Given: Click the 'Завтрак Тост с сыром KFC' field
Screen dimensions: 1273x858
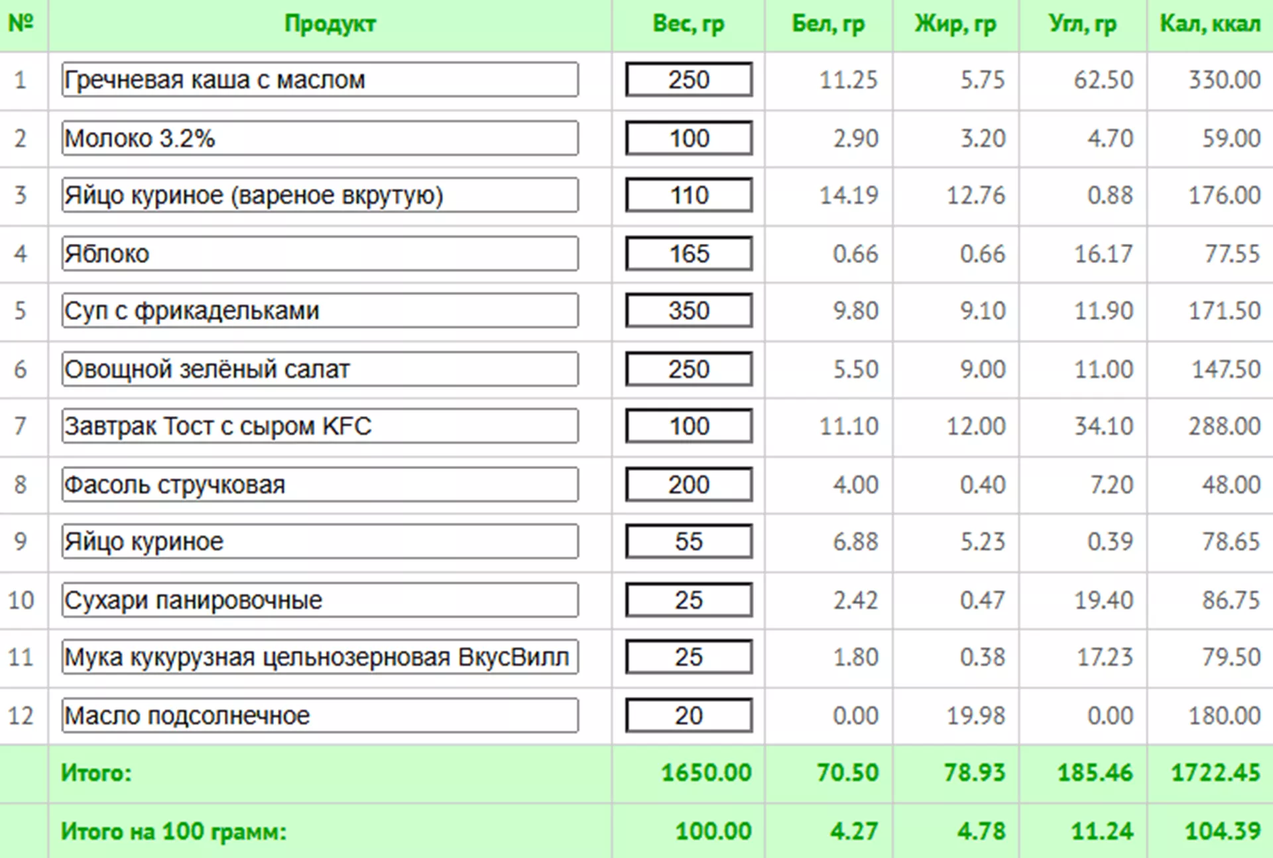Looking at the screenshot, I should [x=320, y=425].
